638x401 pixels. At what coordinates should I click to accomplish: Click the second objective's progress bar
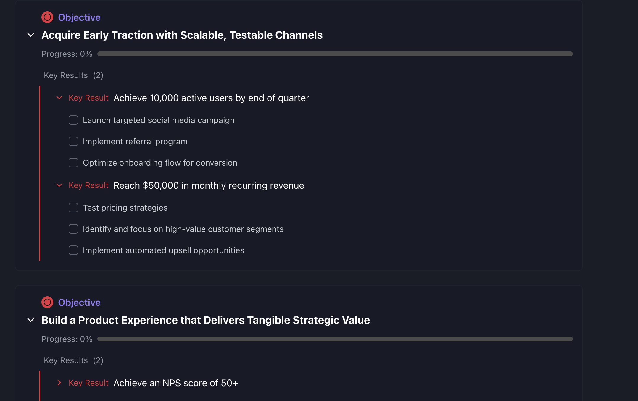point(335,339)
